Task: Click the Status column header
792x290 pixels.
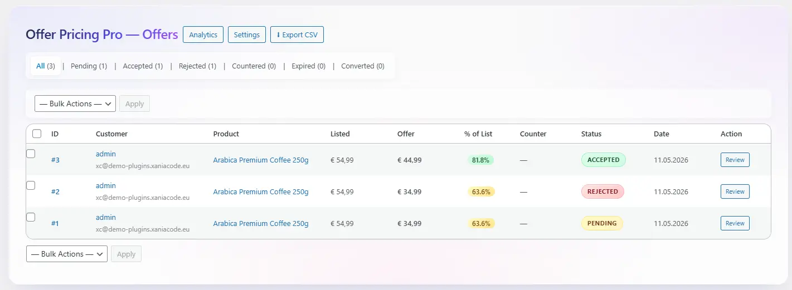Action: click(x=591, y=134)
